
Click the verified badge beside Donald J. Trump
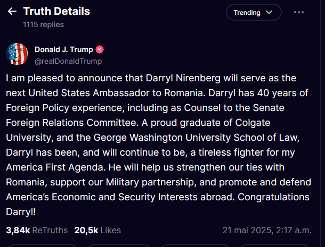coord(100,49)
